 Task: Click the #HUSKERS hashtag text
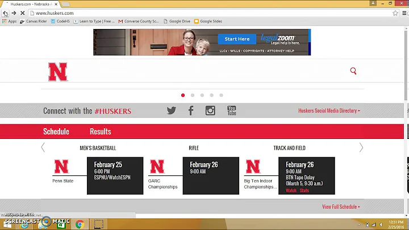point(113,111)
